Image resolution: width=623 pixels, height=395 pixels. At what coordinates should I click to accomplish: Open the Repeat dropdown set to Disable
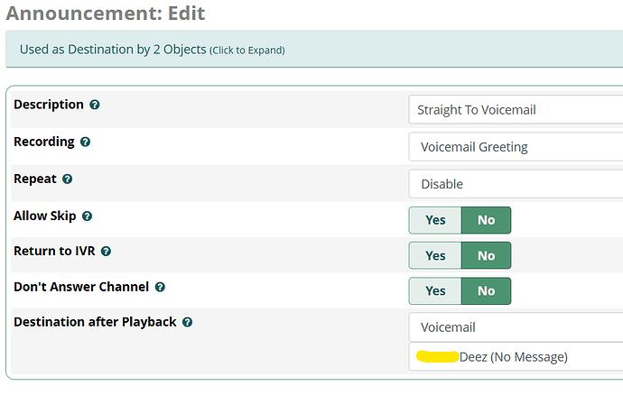click(516, 184)
